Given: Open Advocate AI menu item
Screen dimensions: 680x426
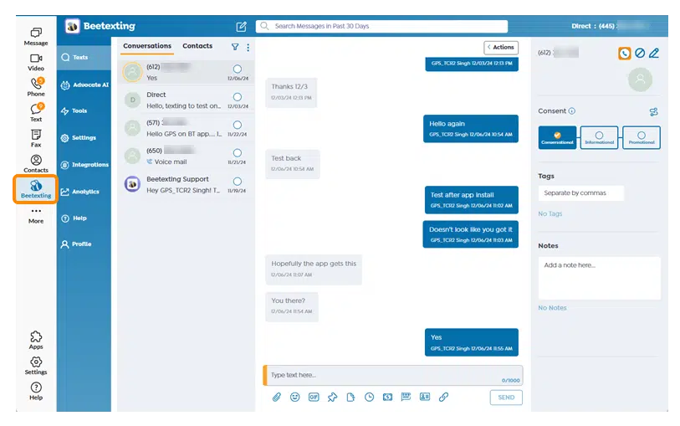Looking at the screenshot, I should coord(84,85).
